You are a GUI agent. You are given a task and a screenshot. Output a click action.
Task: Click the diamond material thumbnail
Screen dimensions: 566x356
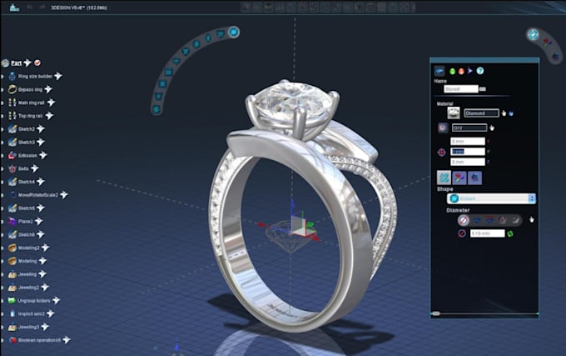point(454,113)
